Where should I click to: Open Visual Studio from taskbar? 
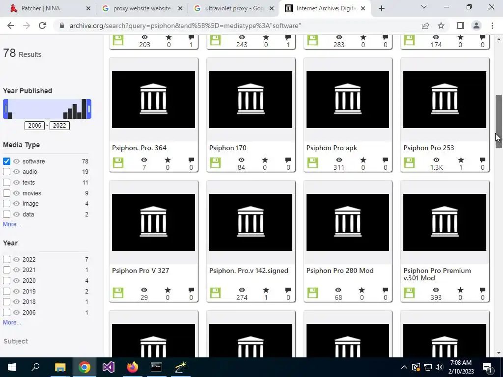pos(109,367)
